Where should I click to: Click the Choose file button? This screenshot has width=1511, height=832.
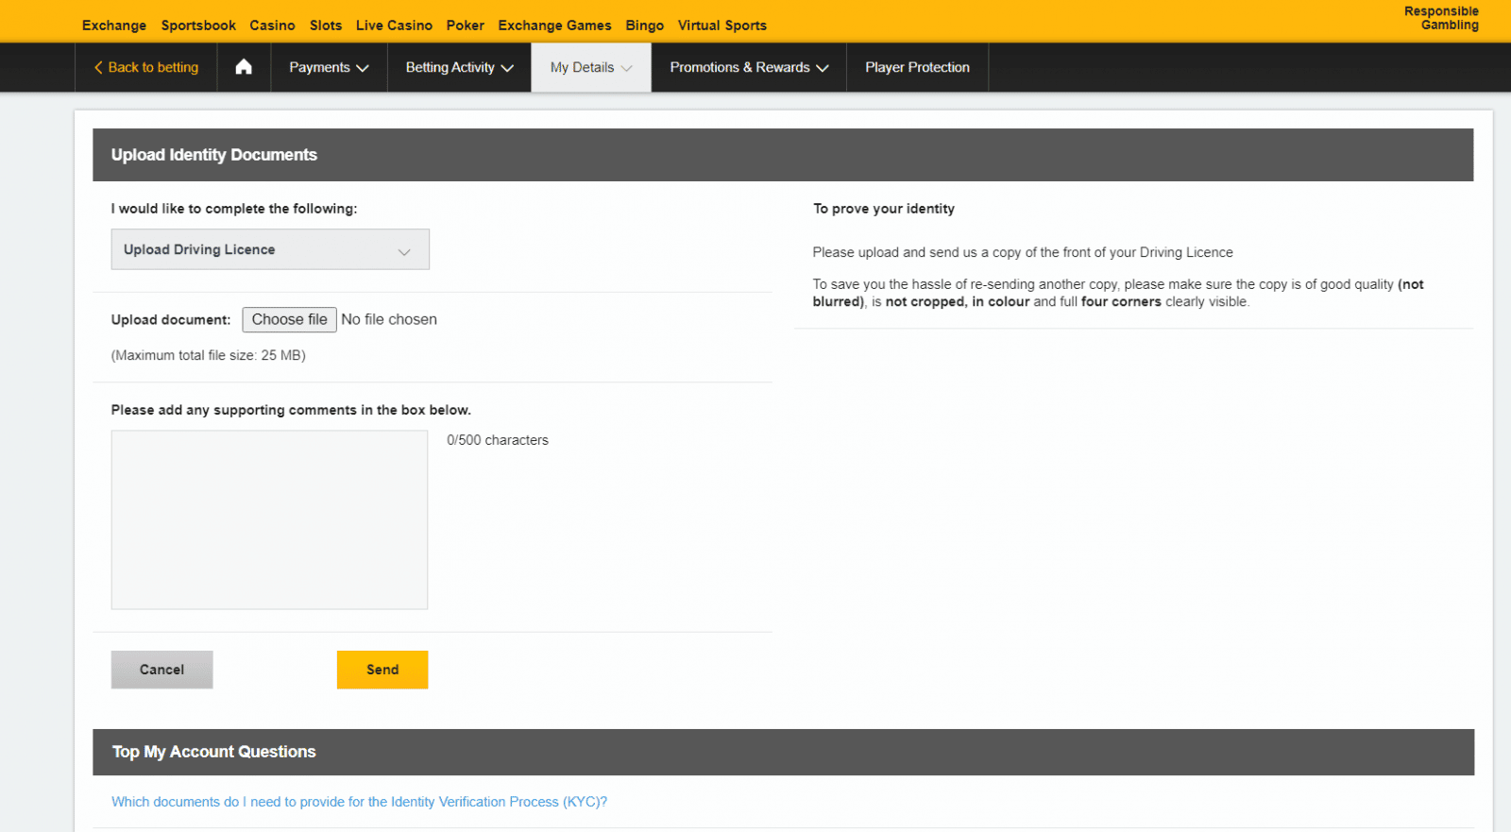coord(289,319)
